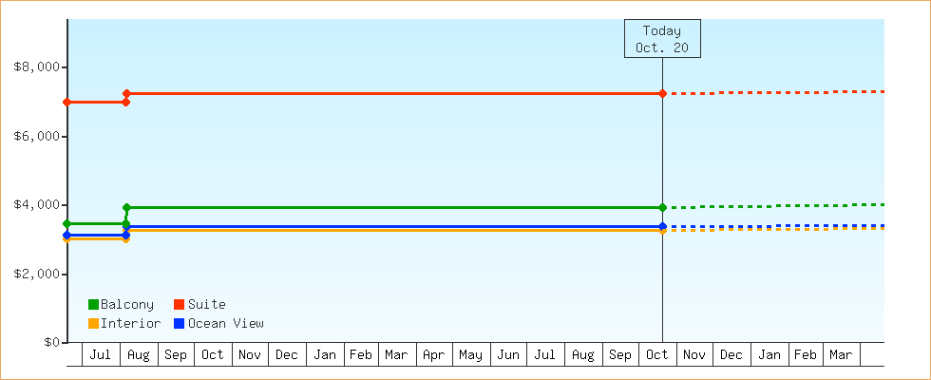Click the Suite legend text

[206, 304]
